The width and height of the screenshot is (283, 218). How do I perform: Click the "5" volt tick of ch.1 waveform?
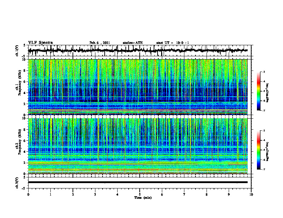[x=24, y=46]
